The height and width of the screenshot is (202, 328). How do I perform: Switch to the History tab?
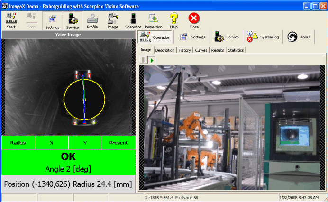click(184, 50)
